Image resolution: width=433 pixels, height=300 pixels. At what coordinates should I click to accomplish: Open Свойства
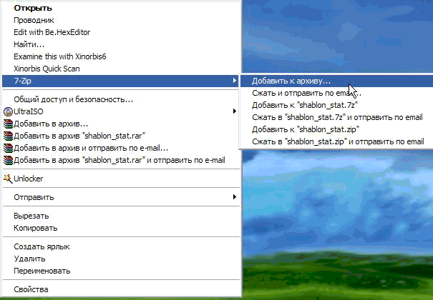[x=121, y=289]
